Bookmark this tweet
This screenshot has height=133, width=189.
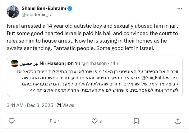(136, 121)
